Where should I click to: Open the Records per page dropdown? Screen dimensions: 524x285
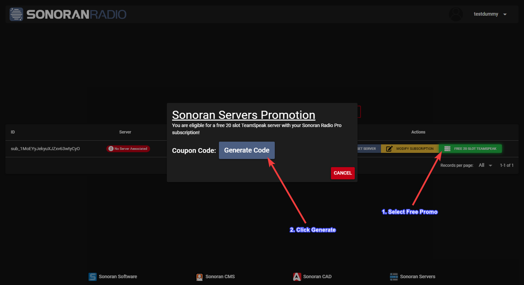coord(485,165)
